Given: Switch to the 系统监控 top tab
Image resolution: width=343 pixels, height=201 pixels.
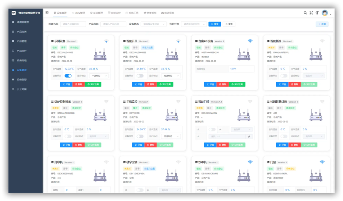Looking at the screenshot, I should (x=114, y=13).
